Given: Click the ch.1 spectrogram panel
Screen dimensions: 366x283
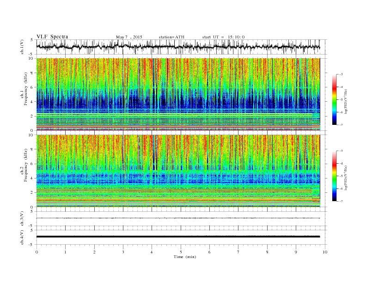Looking at the screenshot, I should 178,94.
